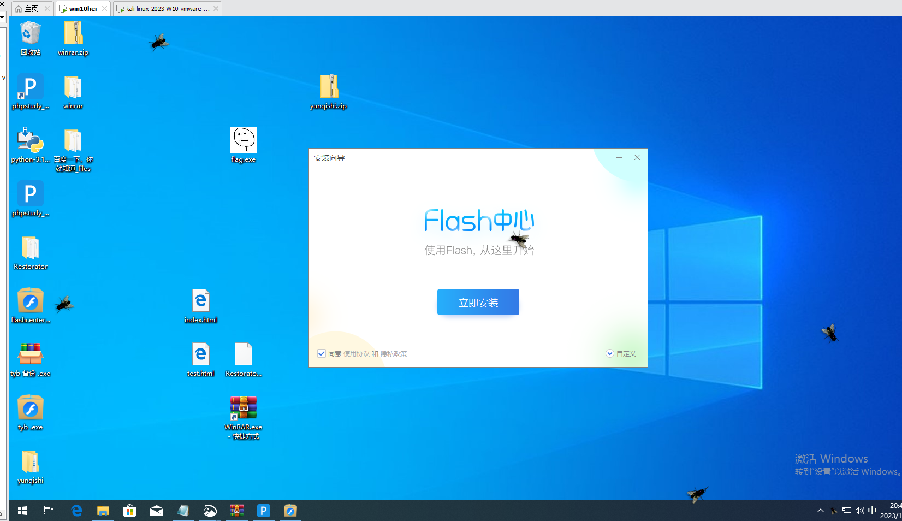
Task: Select flashcenter installer desktop icon
Action: [31, 305]
